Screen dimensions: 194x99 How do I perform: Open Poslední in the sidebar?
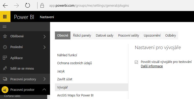pos(17,47)
